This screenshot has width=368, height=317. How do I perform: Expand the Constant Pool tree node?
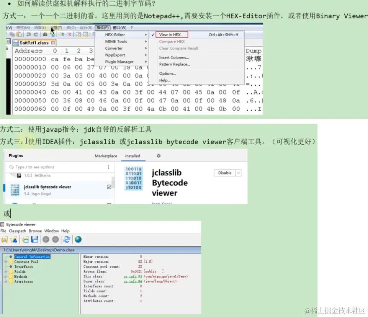tap(5, 261)
